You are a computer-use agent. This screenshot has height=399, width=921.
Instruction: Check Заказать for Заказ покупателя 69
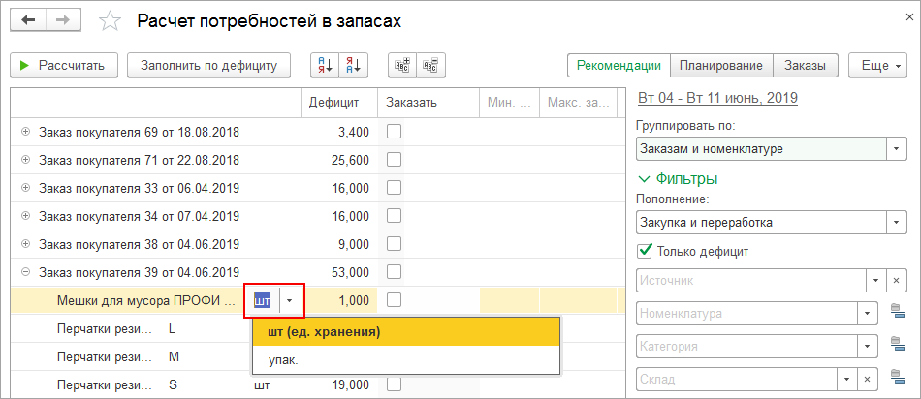tap(394, 132)
